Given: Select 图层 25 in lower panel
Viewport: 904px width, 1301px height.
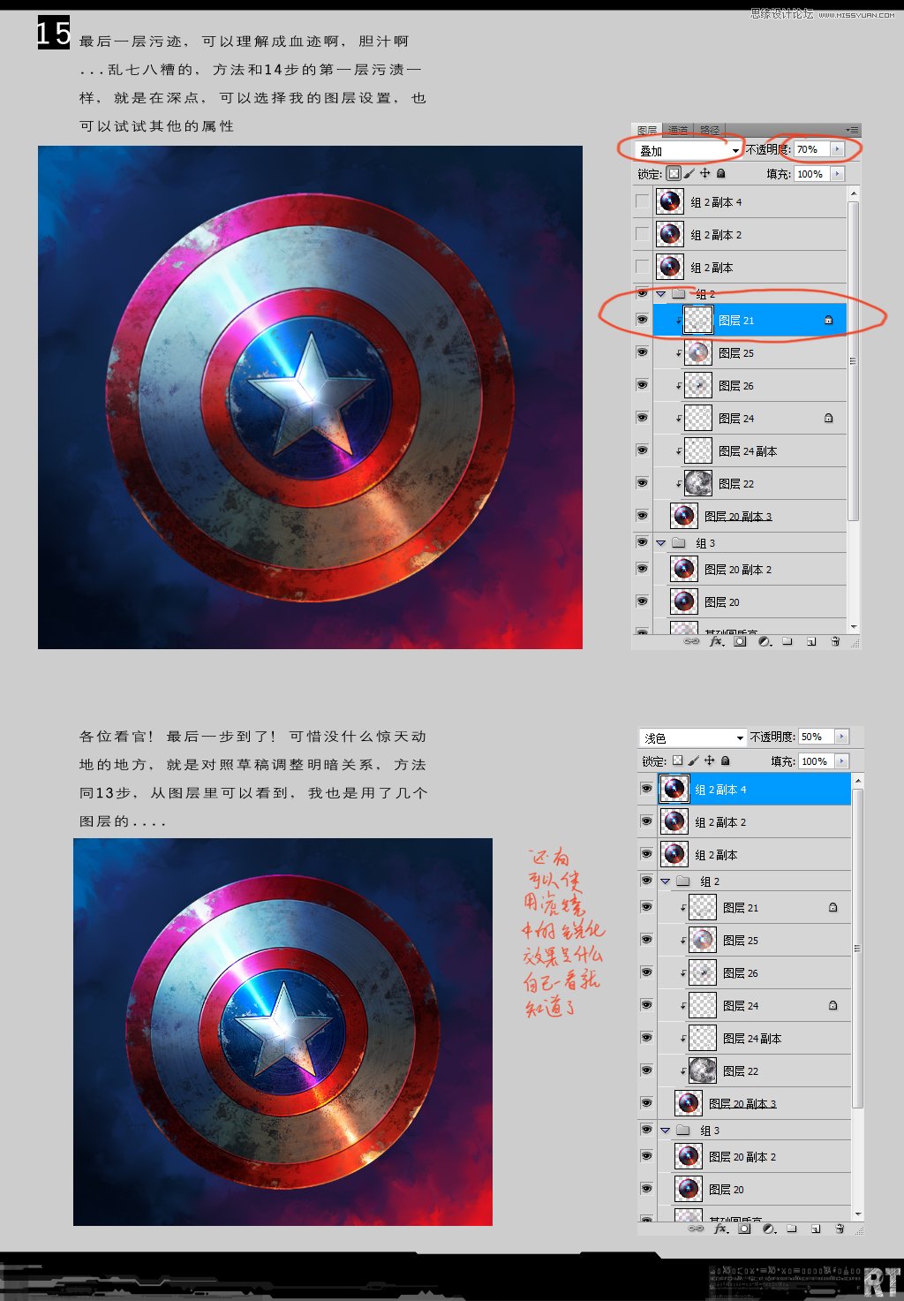Looking at the screenshot, I should click(754, 940).
